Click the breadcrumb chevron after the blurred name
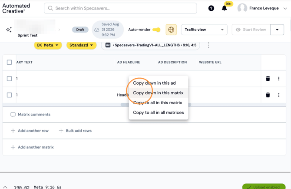This screenshot has width=291, height=189. pyautogui.click(x=59, y=30)
